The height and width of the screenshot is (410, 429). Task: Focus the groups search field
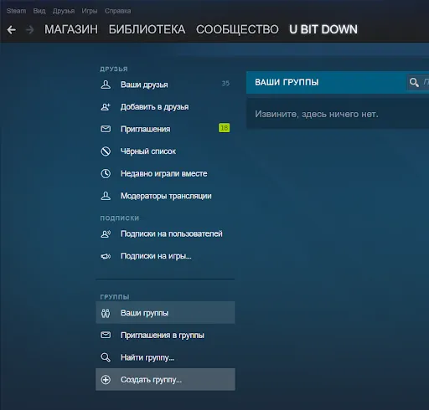[x=418, y=82]
